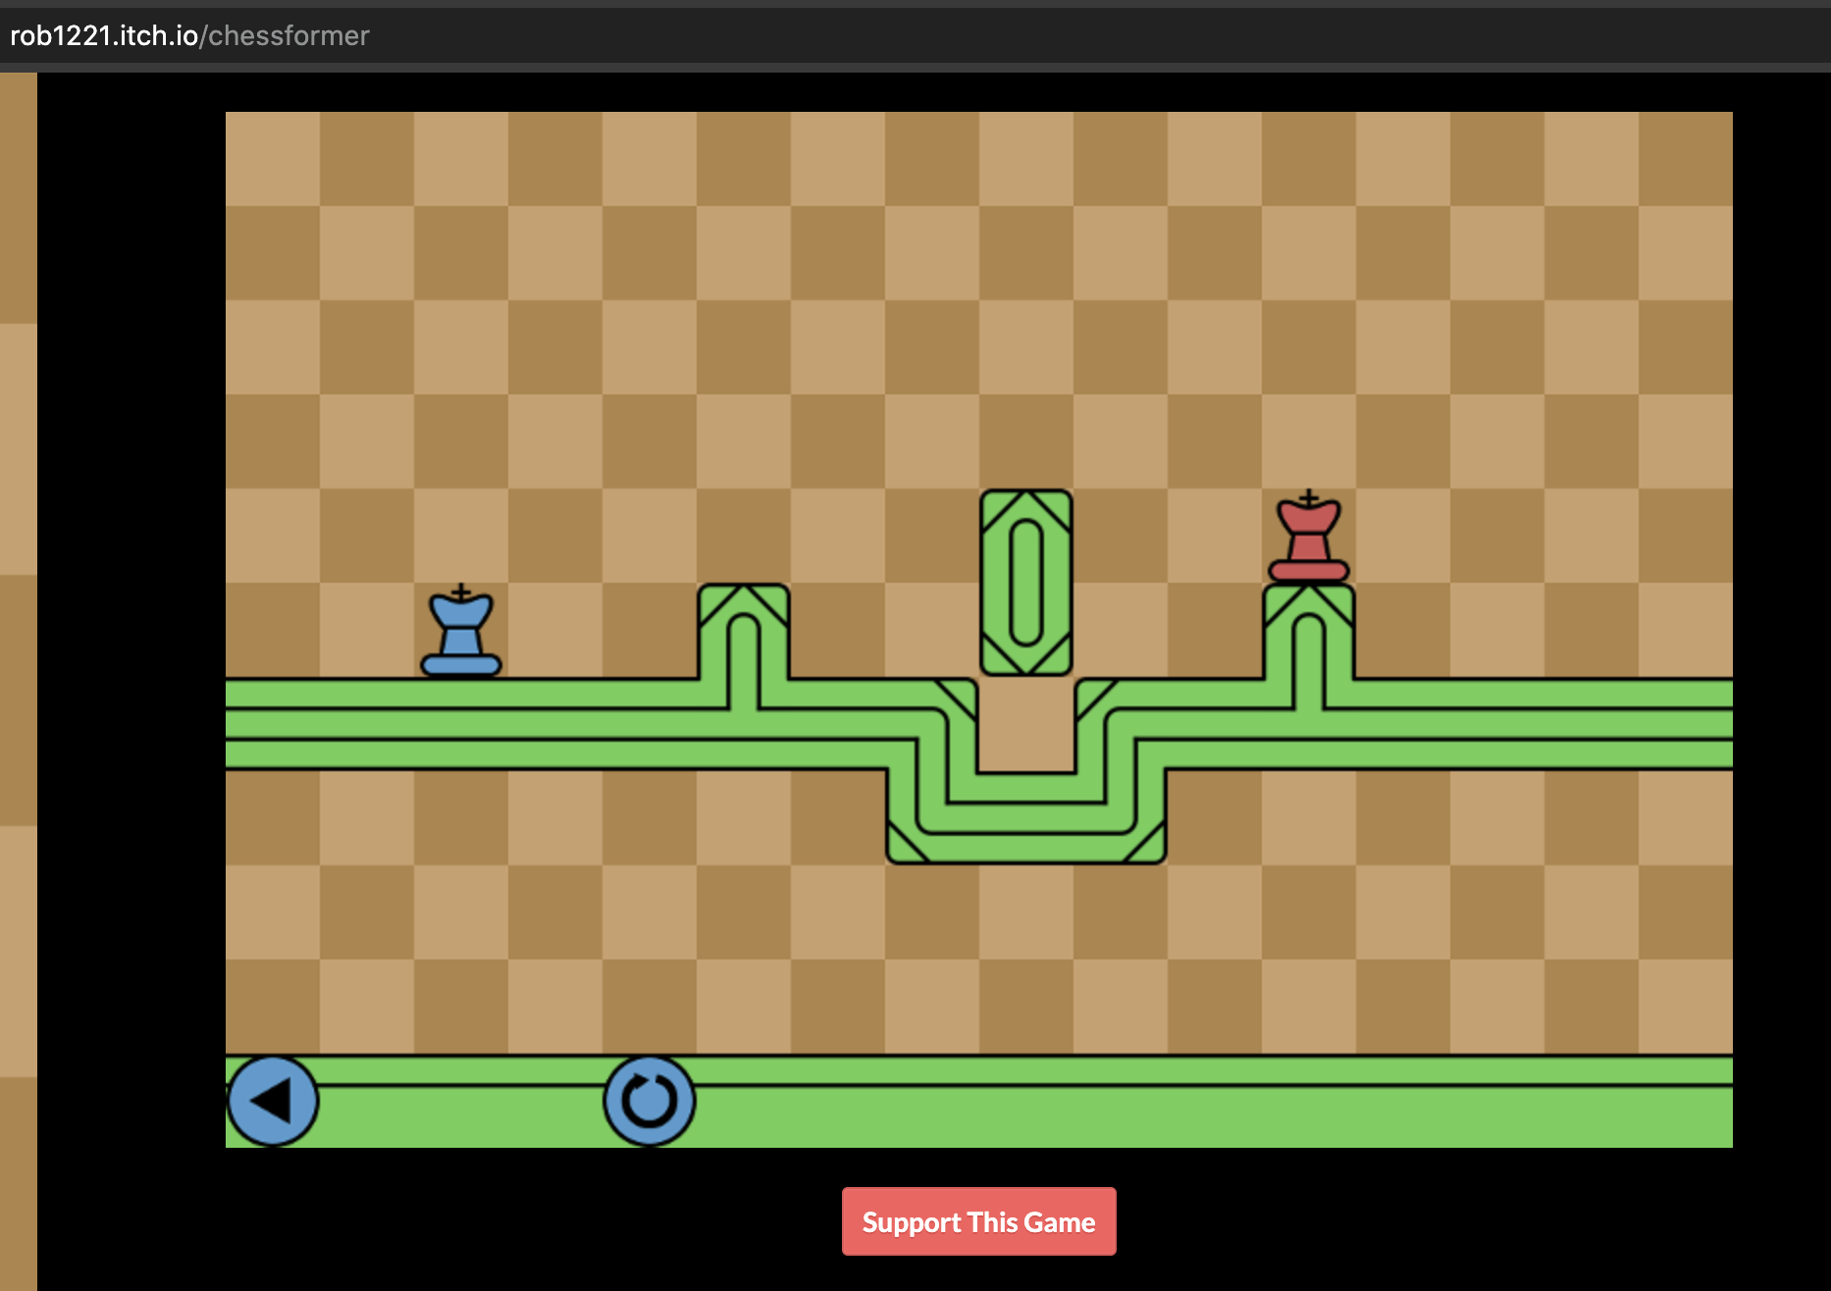Click the square directly above blue king
Screen dimensions: 1831x1291
point(461,536)
